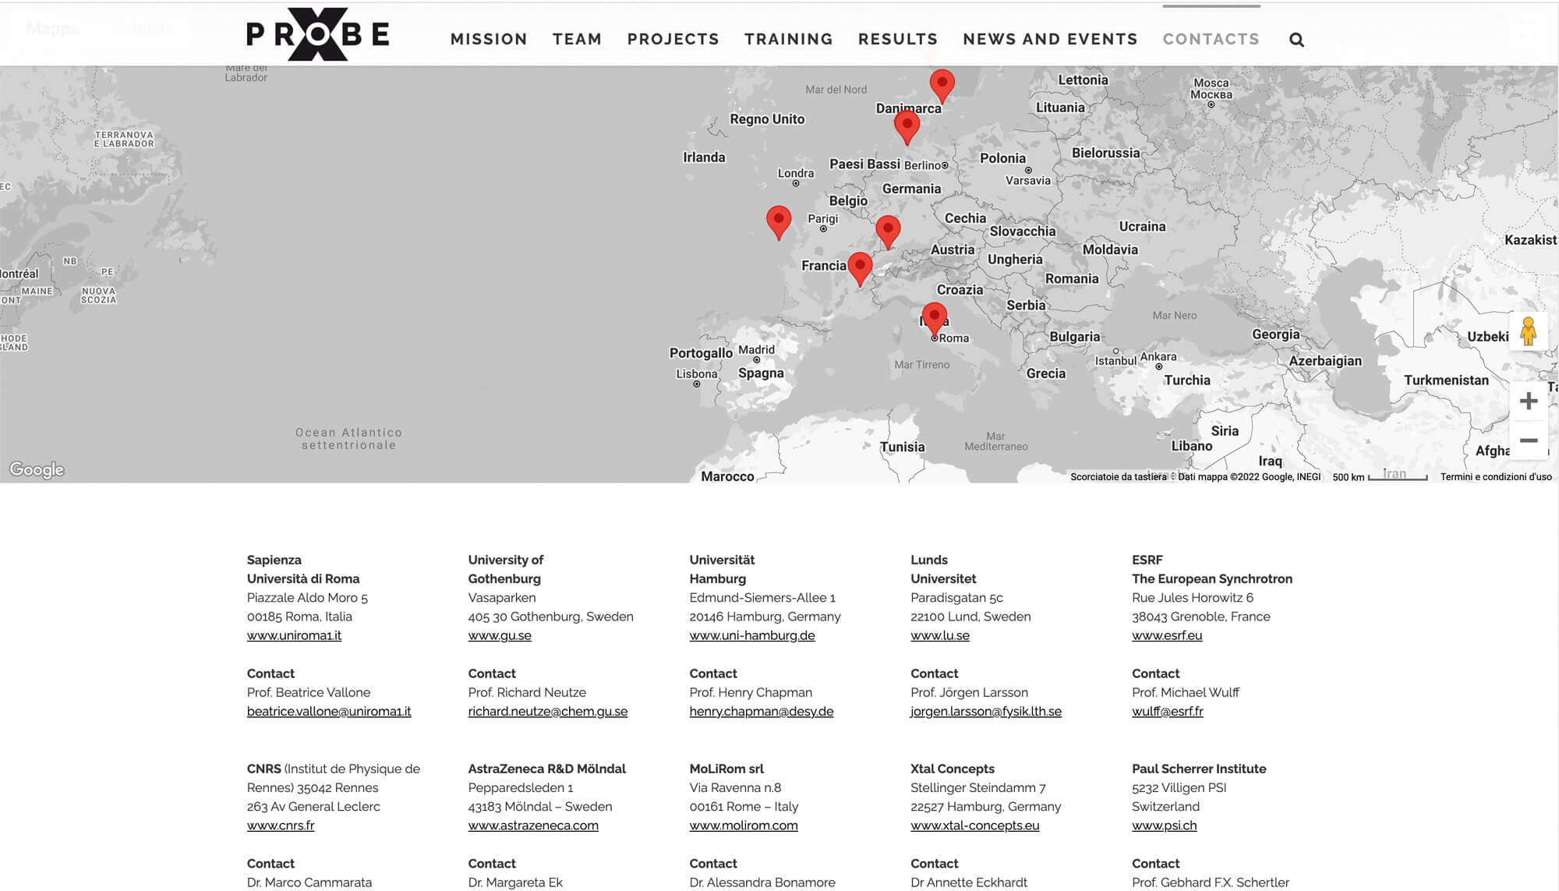
Task: Click the Google logo on the map
Action: [37, 469]
